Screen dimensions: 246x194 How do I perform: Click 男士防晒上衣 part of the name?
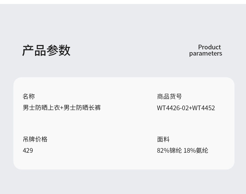41,108
